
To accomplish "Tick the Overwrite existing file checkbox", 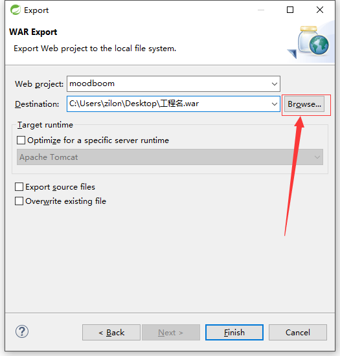I will (x=19, y=201).
